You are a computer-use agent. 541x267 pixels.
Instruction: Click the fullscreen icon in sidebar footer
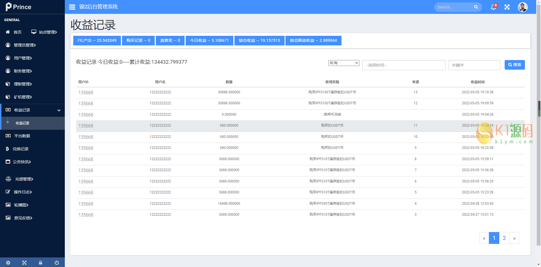click(25, 262)
